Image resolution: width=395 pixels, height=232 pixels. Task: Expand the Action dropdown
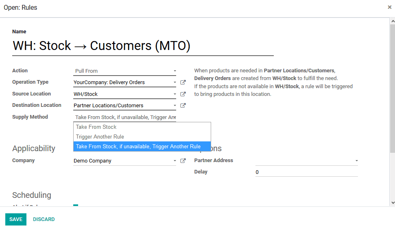click(124, 71)
